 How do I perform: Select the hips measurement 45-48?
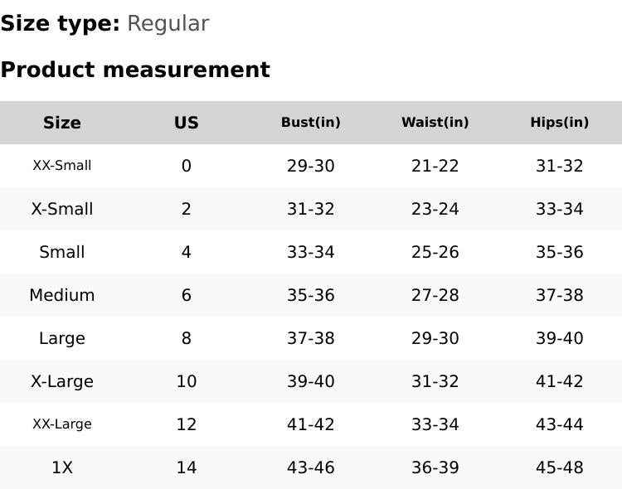tap(559, 467)
